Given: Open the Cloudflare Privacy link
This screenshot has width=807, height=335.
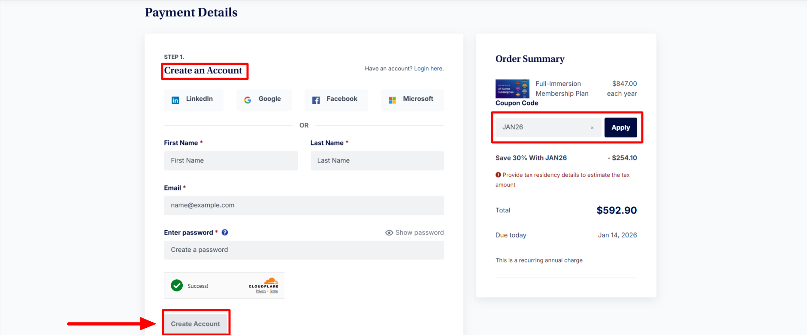Looking at the screenshot, I should pyautogui.click(x=261, y=291).
